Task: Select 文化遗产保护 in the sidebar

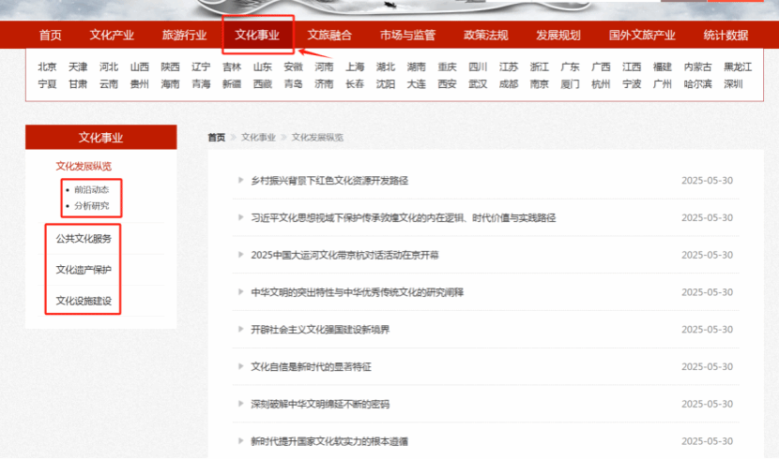Action: [x=84, y=271]
